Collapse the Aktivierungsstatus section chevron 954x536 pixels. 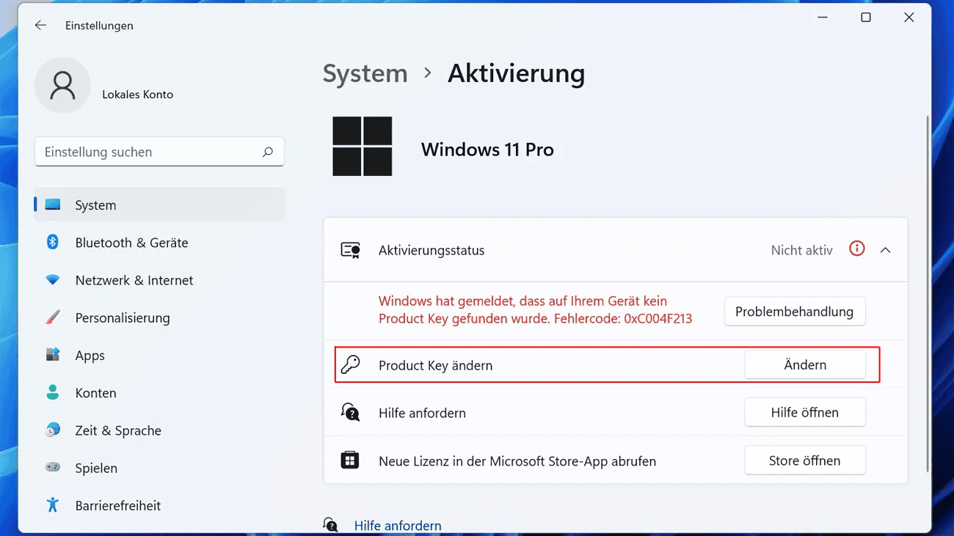[885, 250]
